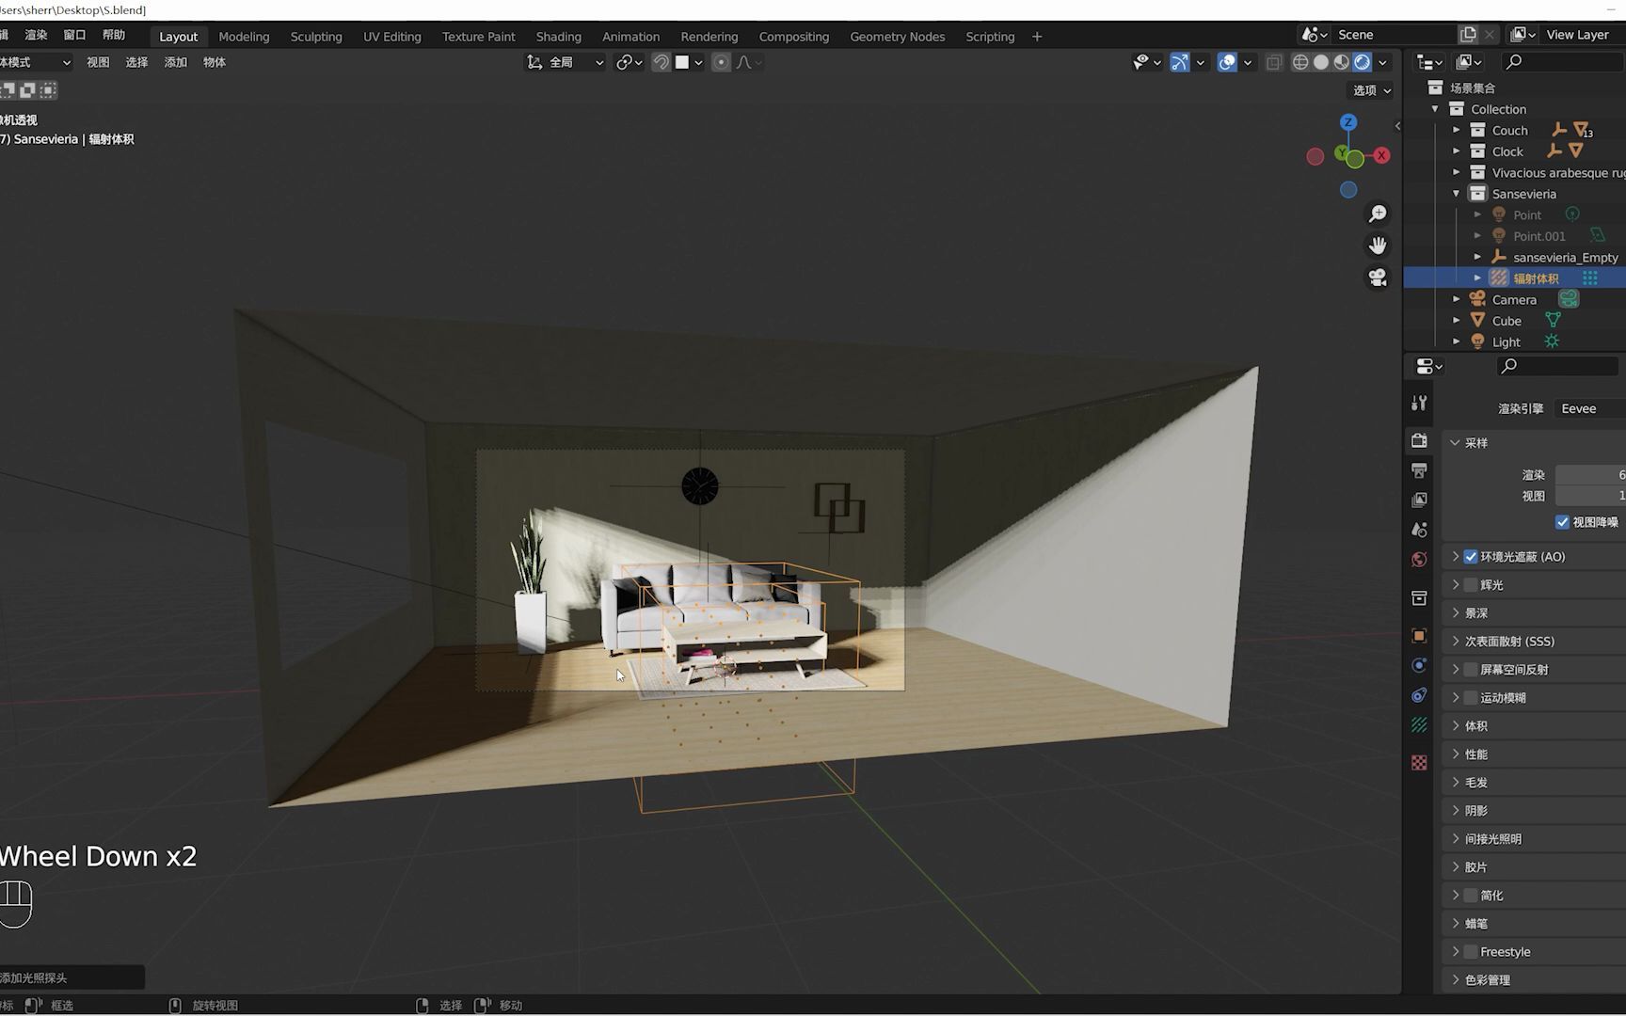Open the Texture properties tab

1419,762
